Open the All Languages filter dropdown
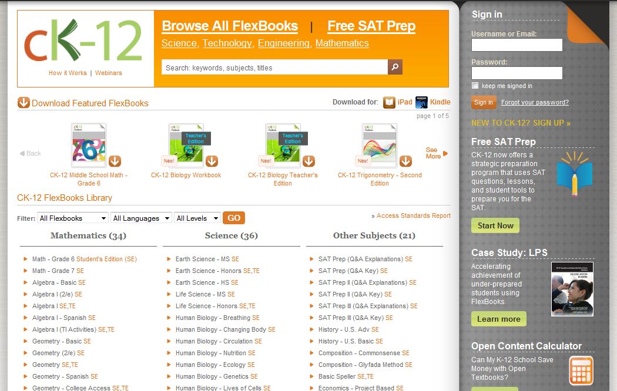Screen dimensions: 617x391 pos(141,218)
